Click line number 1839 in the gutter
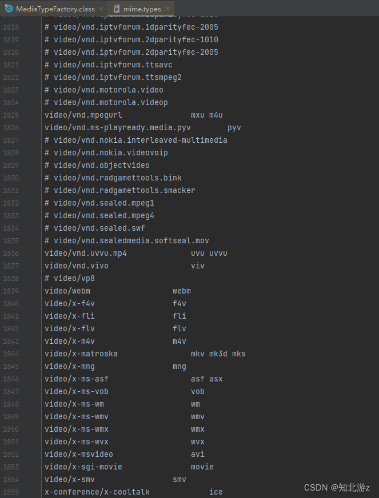The image size is (379, 498). tap(11, 291)
